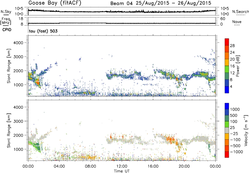Click the '-500' label on Velocity colorbar

coord(235,146)
